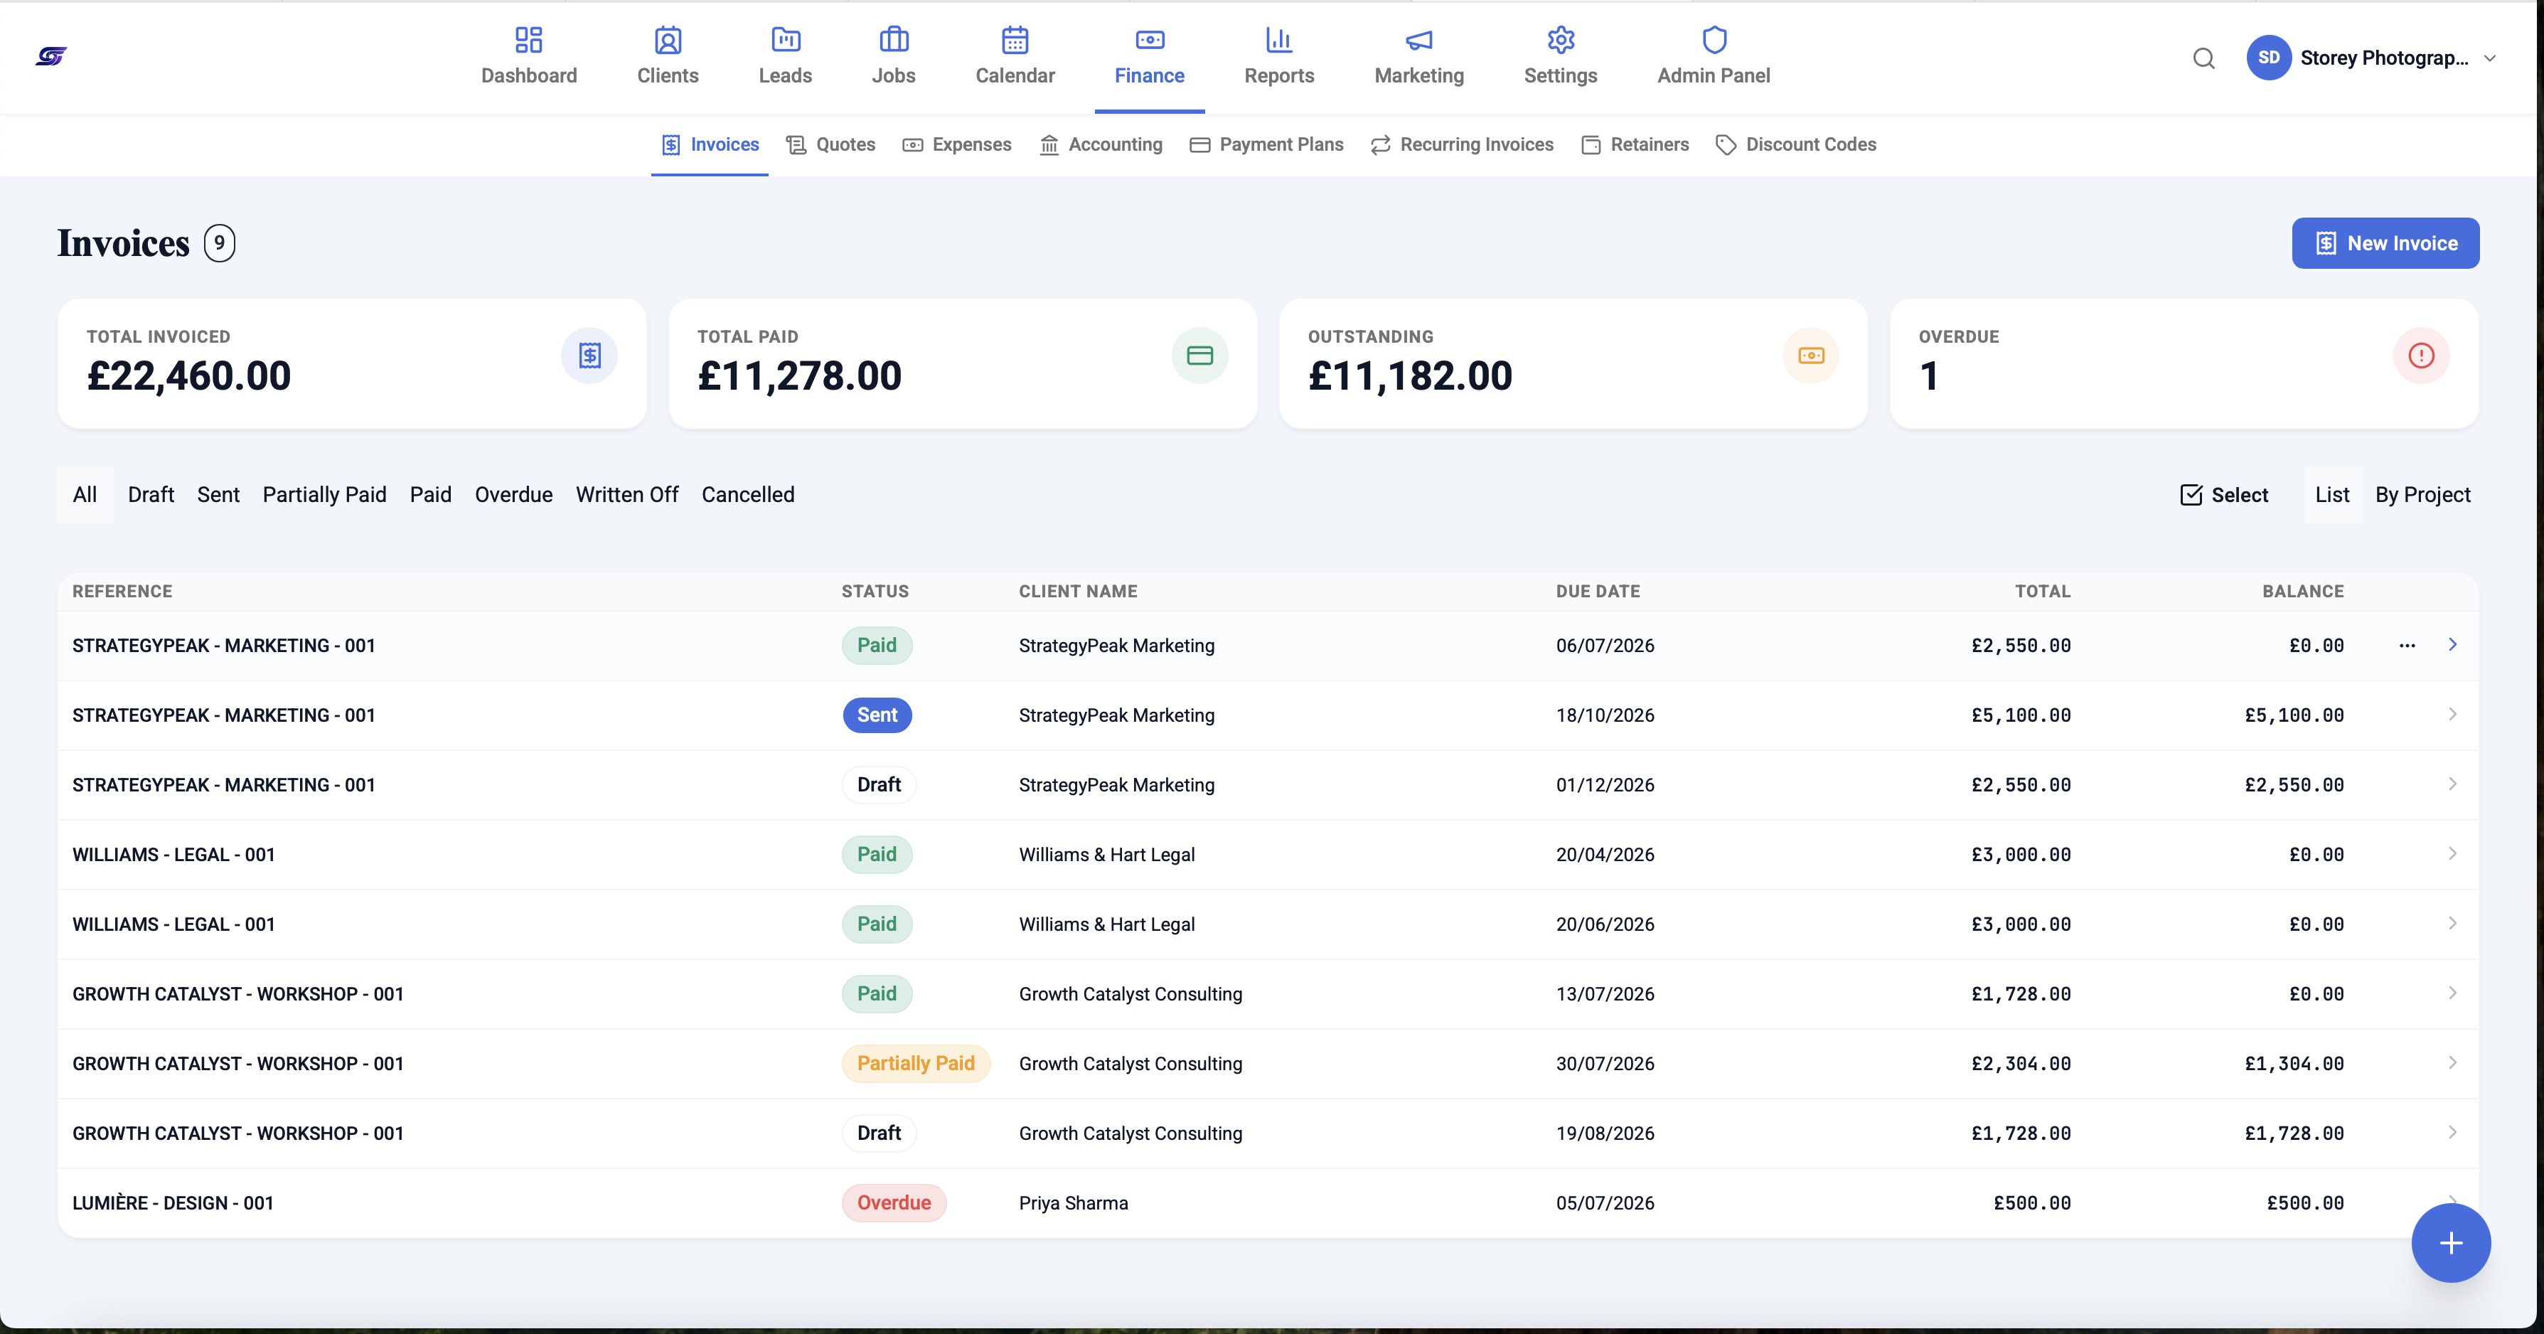
Task: Expand the Storey Photography account dropdown
Action: coord(2490,58)
